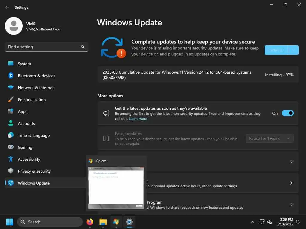The width and height of the screenshot is (306, 229).
Task: Select Accounts label in the sidebar
Action: tap(26, 123)
